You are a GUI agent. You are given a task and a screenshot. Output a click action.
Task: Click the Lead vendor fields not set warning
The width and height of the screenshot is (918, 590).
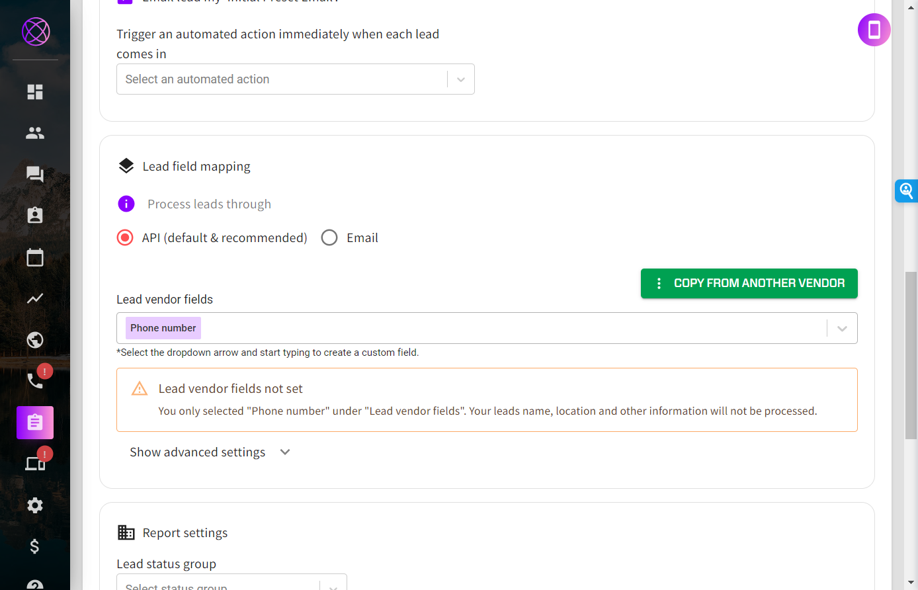tap(487, 400)
